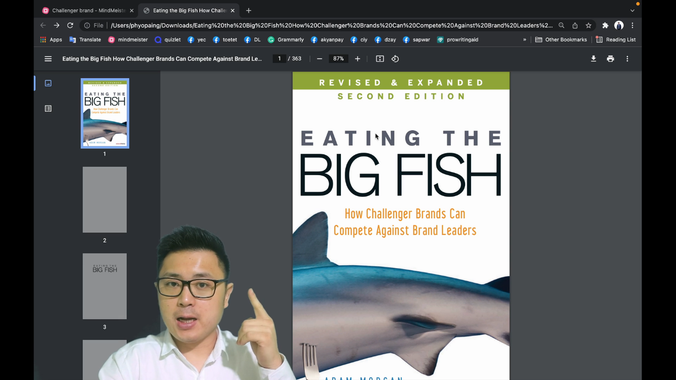
Task: Open the Extensions puzzle icon
Action: 605,25
